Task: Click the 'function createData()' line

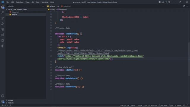Action: tap(68, 34)
